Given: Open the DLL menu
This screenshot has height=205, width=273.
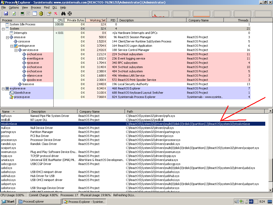Looking at the screenshot, I should [x=55, y=7].
